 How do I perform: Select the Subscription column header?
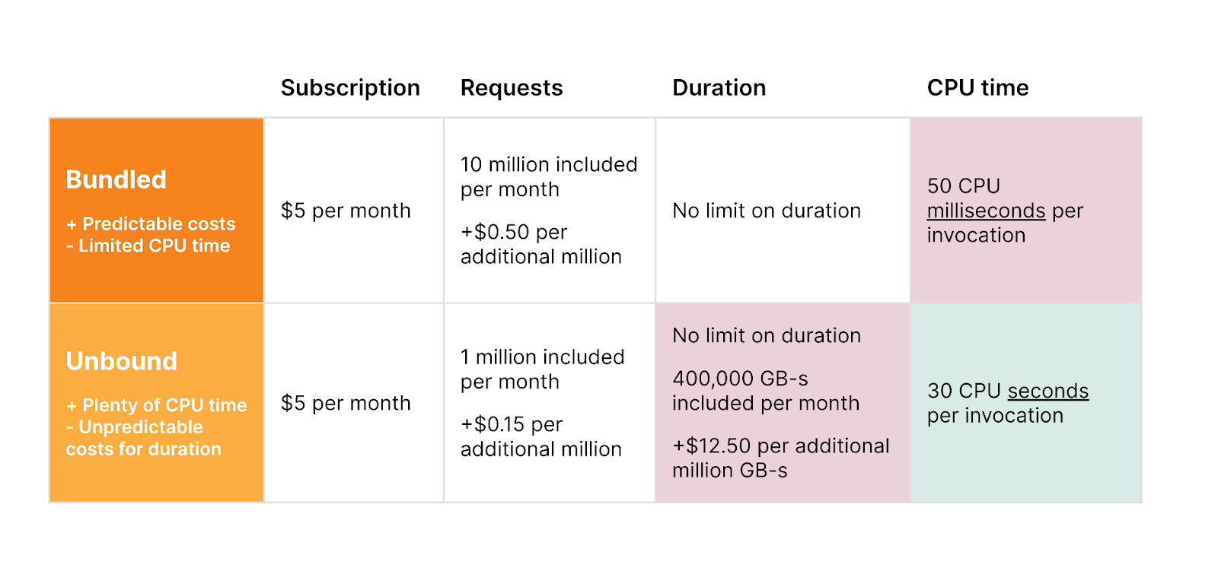350,88
